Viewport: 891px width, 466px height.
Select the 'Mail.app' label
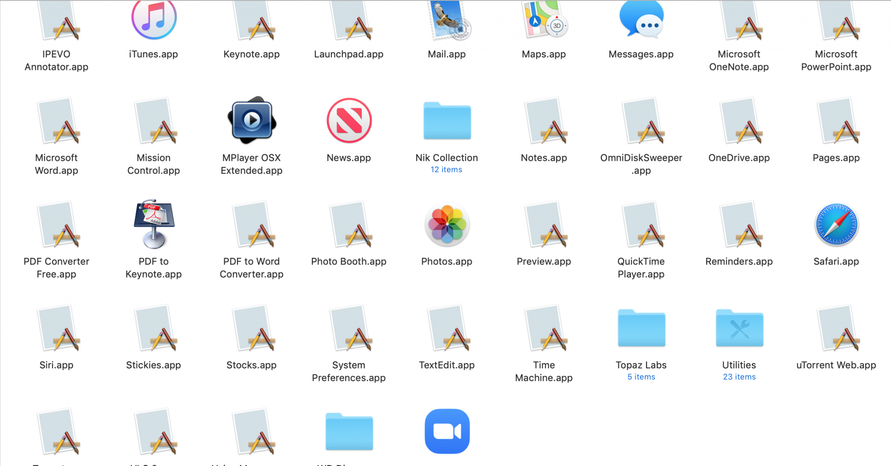tap(447, 54)
